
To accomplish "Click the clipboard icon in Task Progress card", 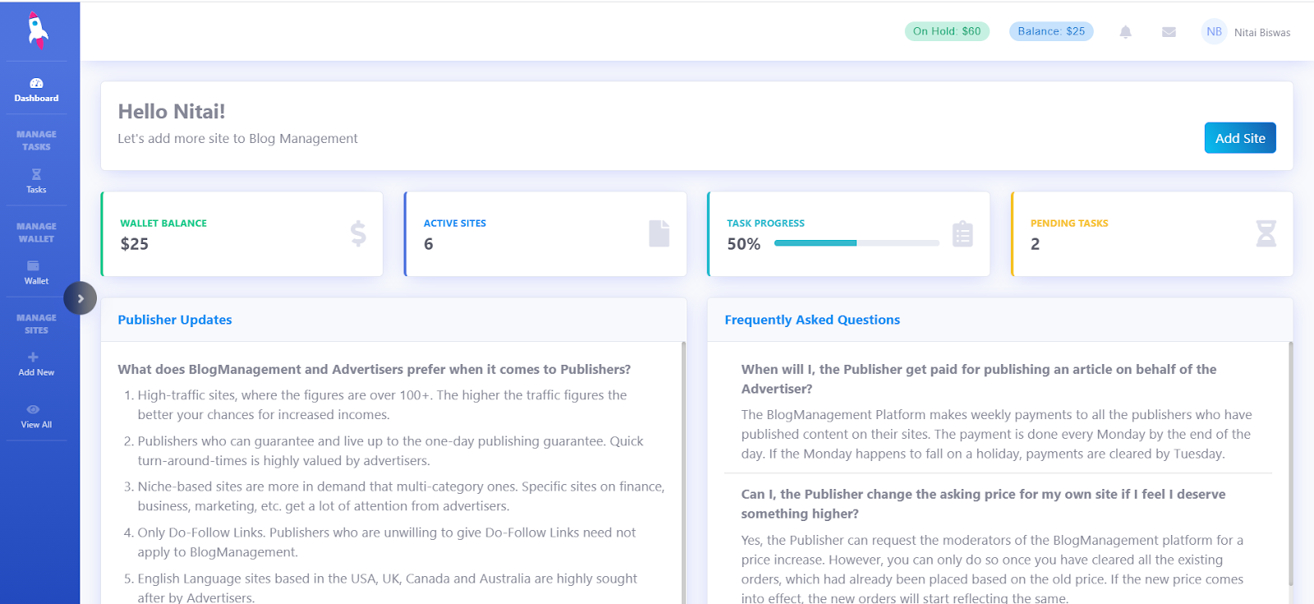I will 963,233.
